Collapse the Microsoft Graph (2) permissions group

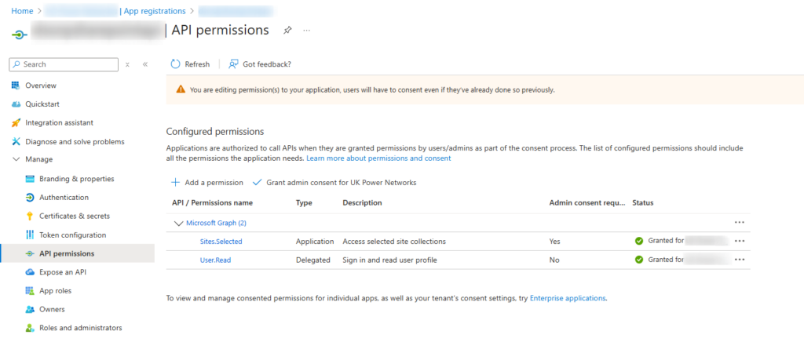click(178, 224)
